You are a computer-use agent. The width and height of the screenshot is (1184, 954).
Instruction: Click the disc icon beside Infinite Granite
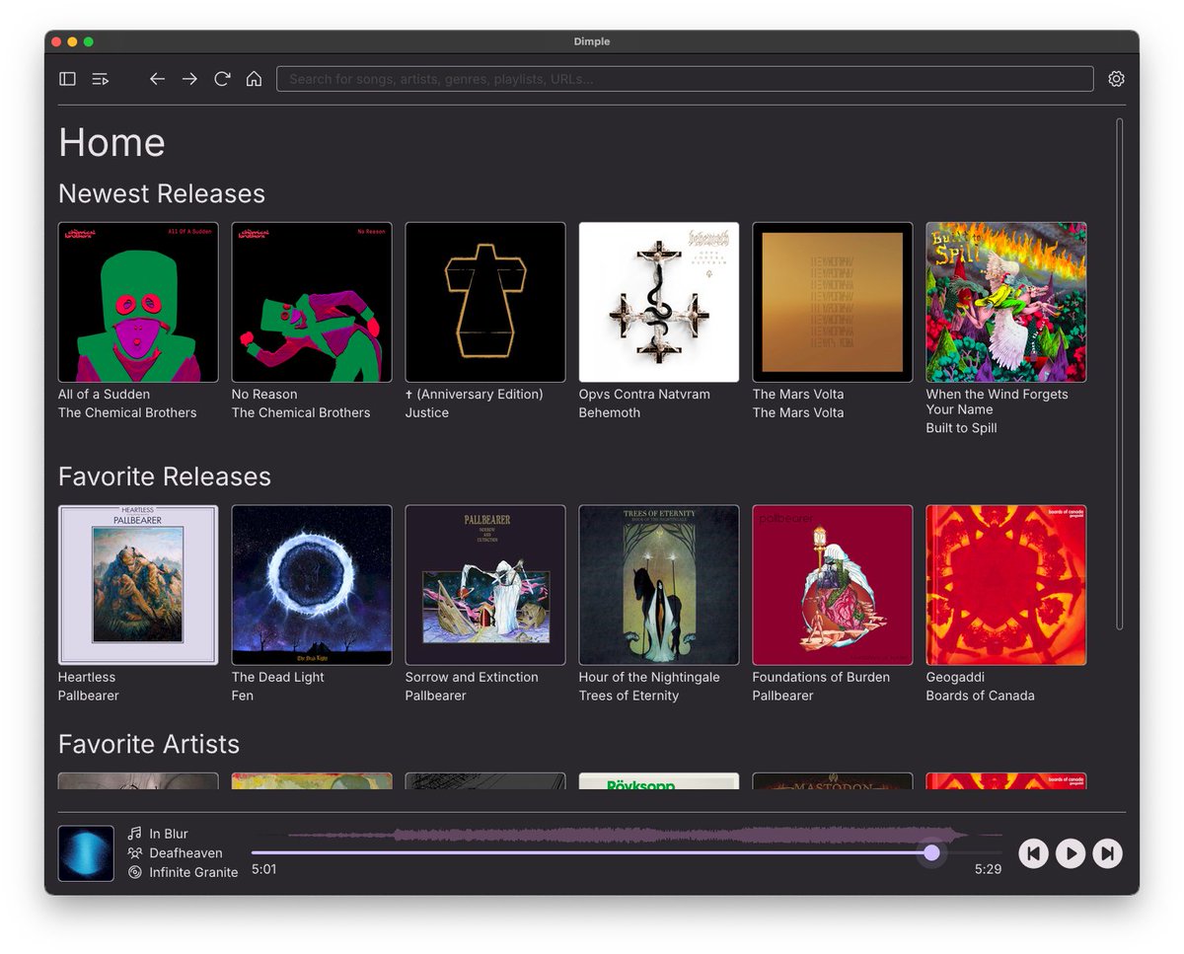[135, 872]
